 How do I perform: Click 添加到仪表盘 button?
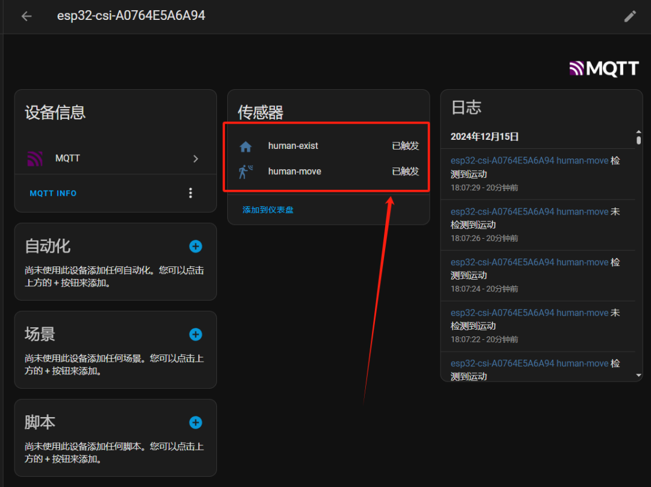pos(268,210)
